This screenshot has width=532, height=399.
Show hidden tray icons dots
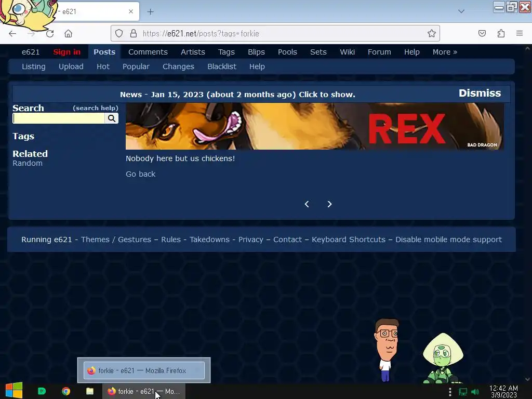[x=450, y=392]
